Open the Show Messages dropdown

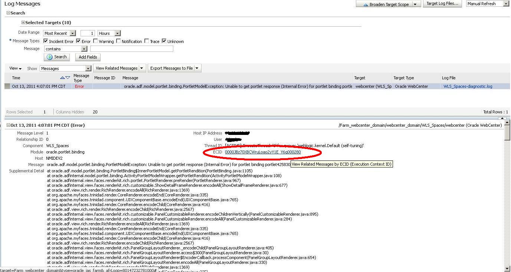click(x=88, y=69)
